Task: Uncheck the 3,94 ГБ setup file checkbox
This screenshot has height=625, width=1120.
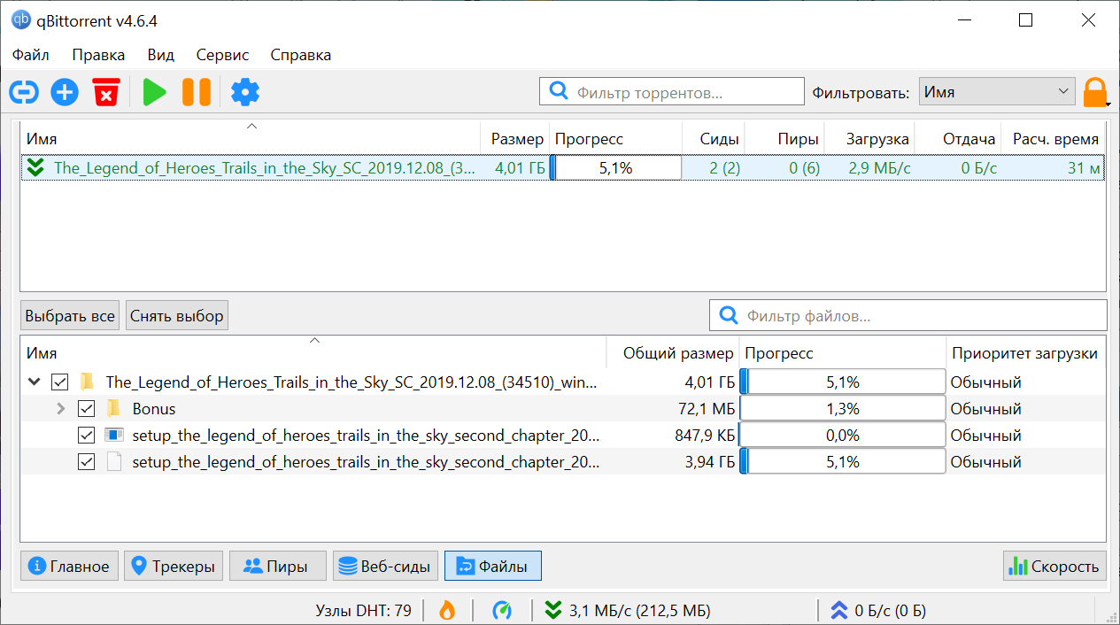Action: pos(87,462)
